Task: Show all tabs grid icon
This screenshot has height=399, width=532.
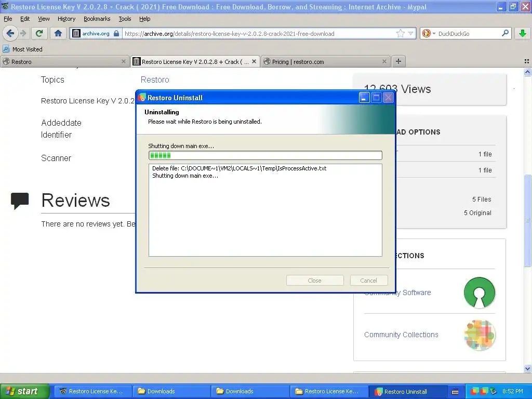Action: (527, 61)
